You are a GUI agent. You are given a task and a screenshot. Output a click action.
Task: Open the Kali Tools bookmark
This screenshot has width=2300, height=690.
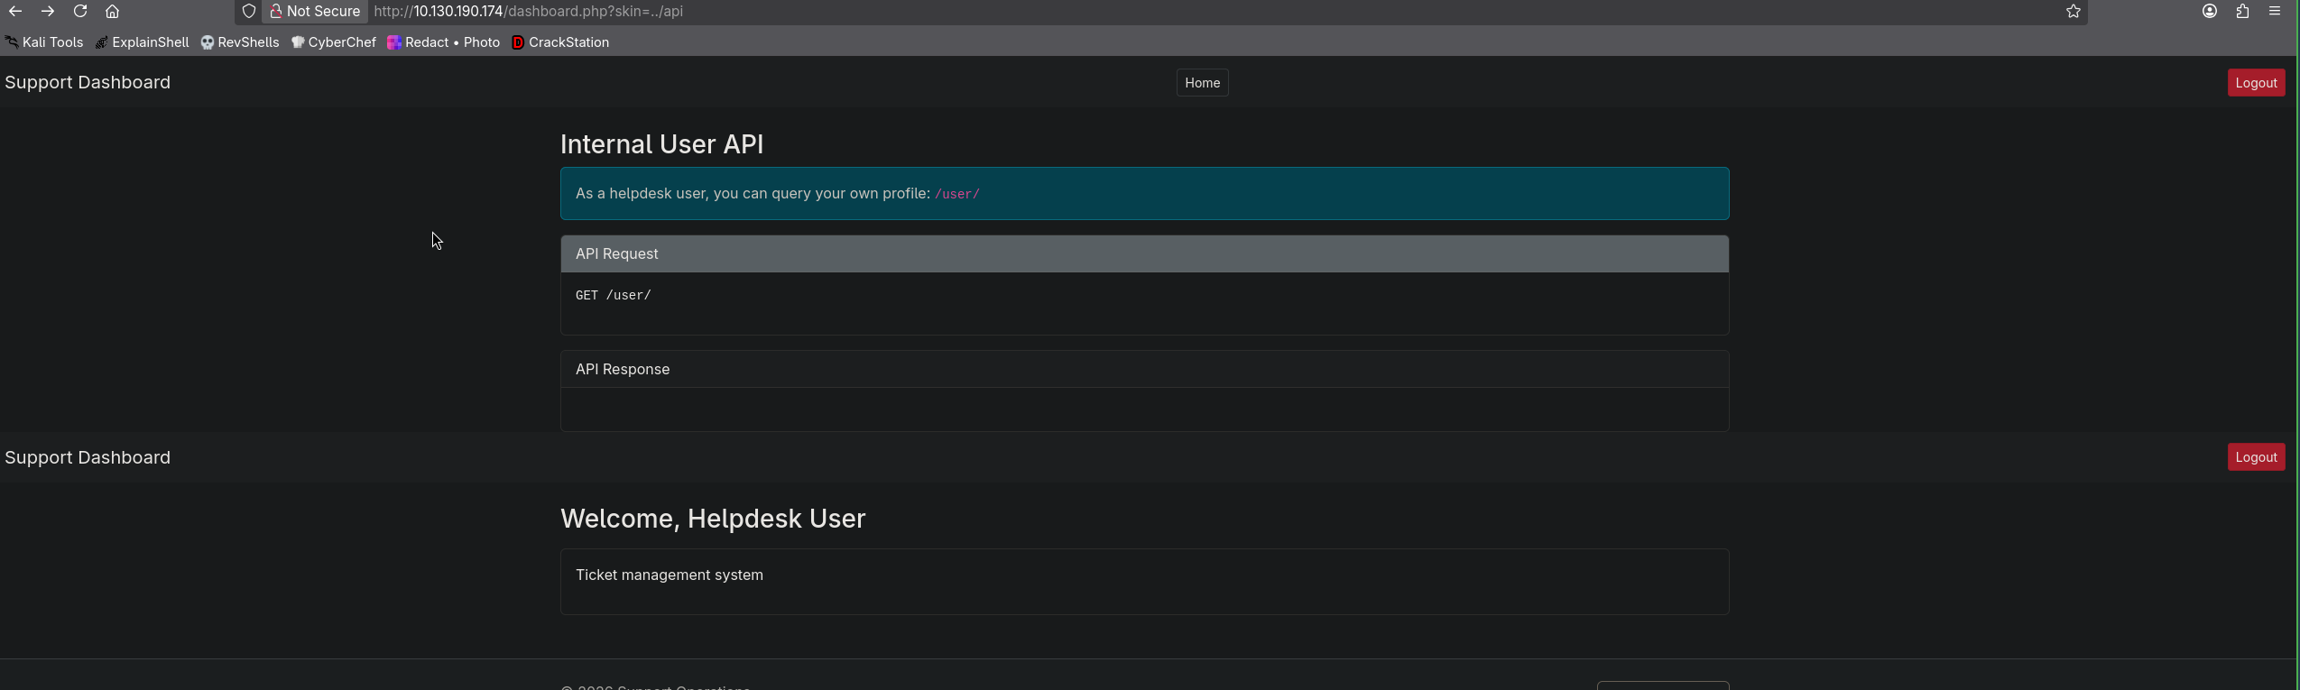(x=44, y=42)
